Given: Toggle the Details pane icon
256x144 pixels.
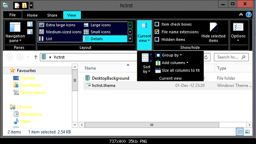Looking at the screenshot, I should click(30, 31).
